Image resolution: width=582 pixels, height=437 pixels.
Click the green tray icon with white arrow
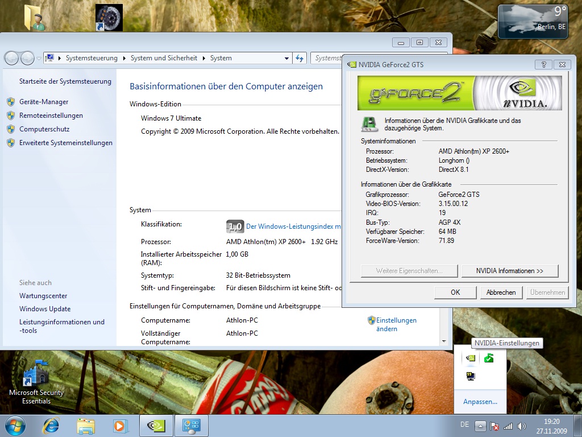point(489,358)
